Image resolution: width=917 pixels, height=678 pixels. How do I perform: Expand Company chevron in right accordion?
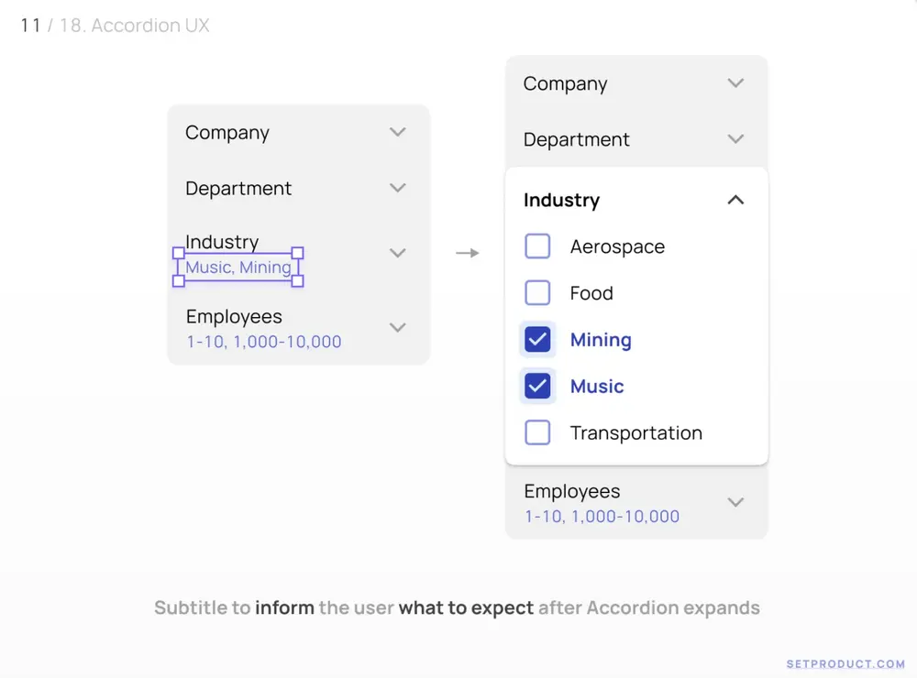click(x=735, y=83)
